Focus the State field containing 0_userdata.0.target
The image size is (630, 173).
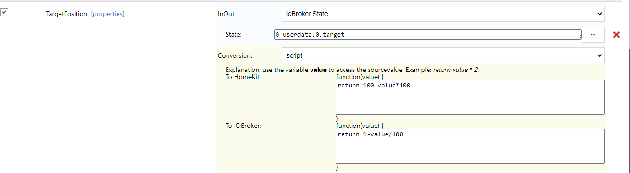pyautogui.click(x=428, y=35)
